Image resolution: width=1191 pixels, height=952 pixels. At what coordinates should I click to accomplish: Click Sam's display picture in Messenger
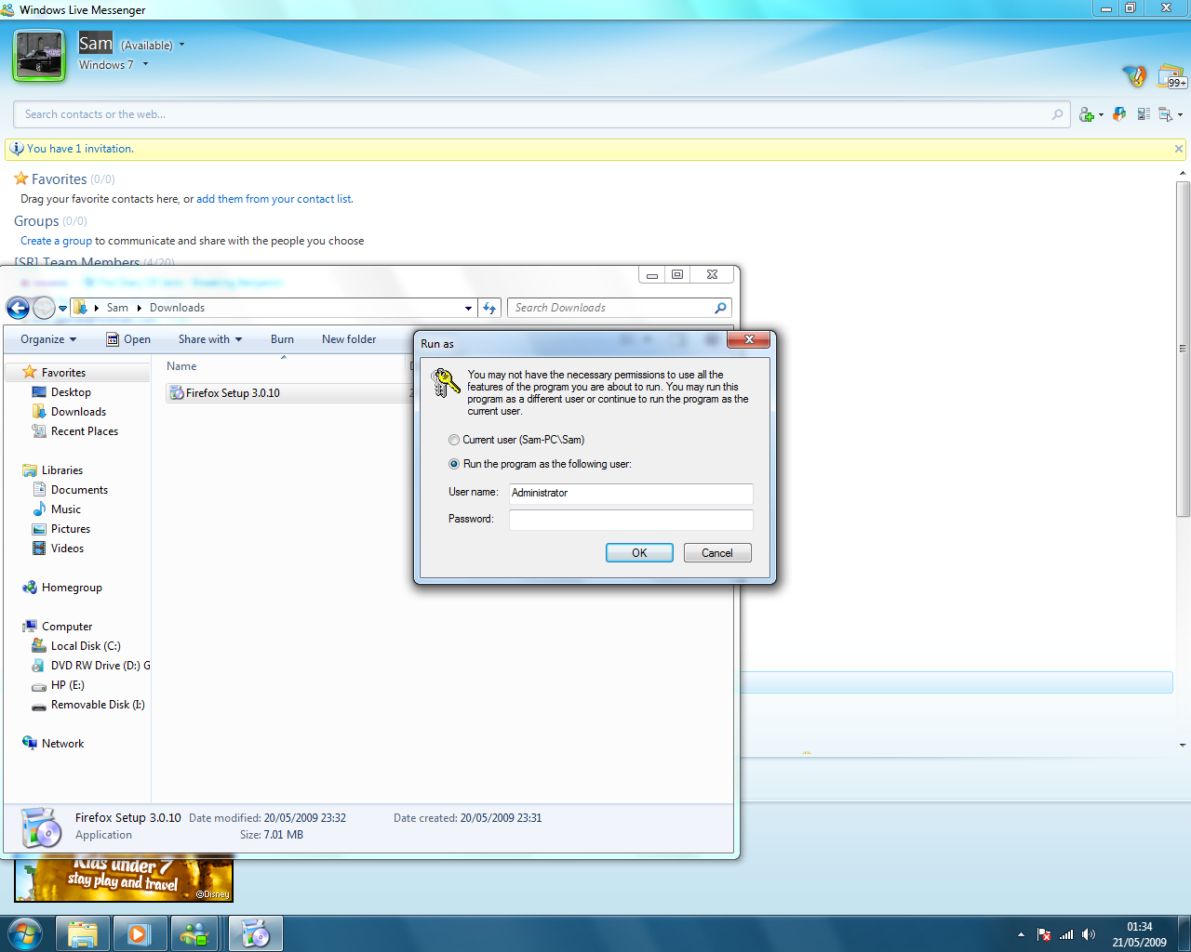tap(39, 55)
